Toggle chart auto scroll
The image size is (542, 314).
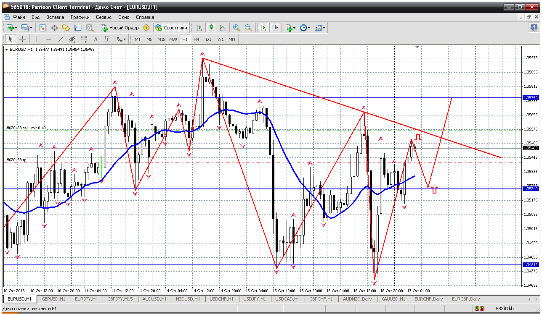[263, 28]
